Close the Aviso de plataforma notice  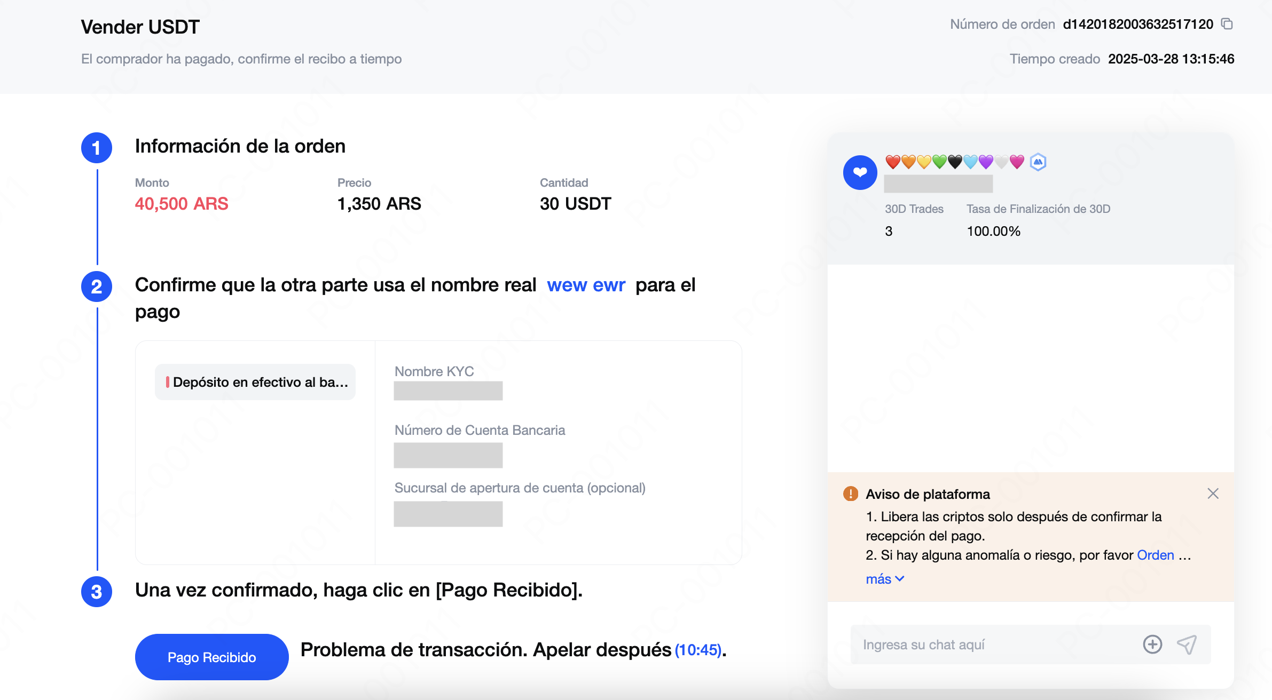coord(1213,494)
